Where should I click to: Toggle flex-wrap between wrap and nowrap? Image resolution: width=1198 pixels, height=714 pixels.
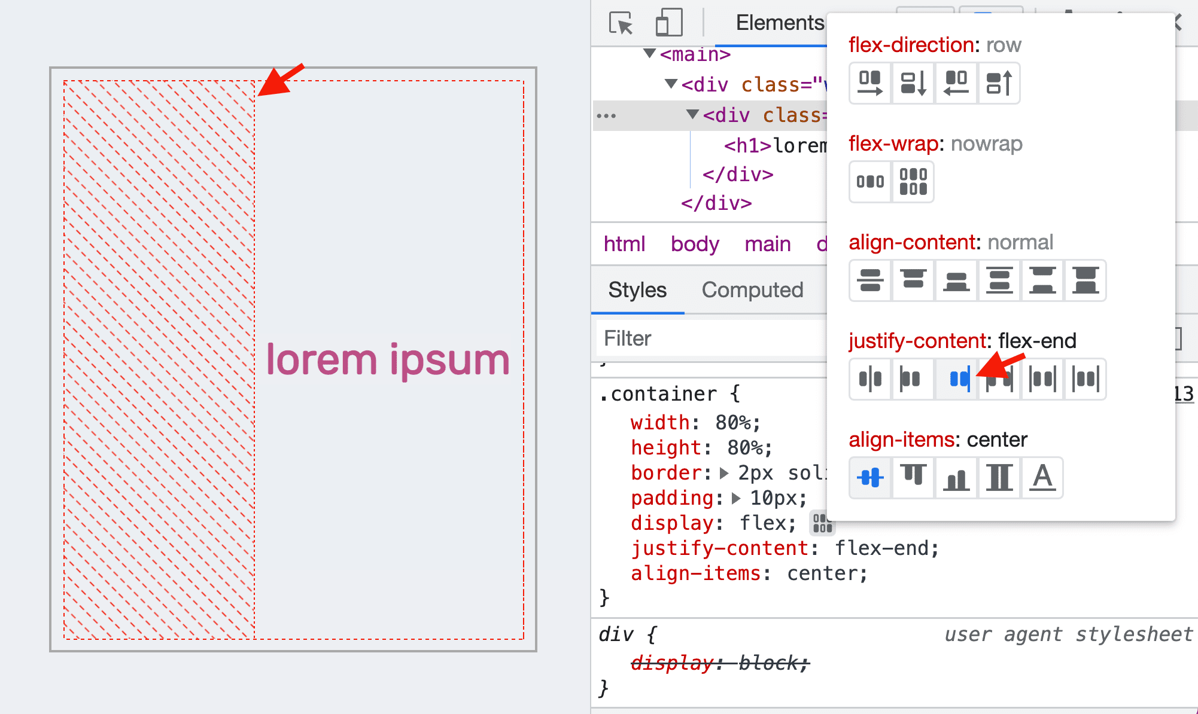click(913, 182)
